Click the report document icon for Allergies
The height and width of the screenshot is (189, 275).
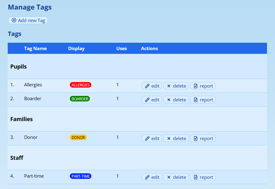point(195,86)
